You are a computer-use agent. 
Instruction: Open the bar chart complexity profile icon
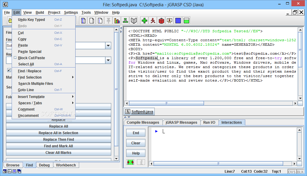pos(117,21)
